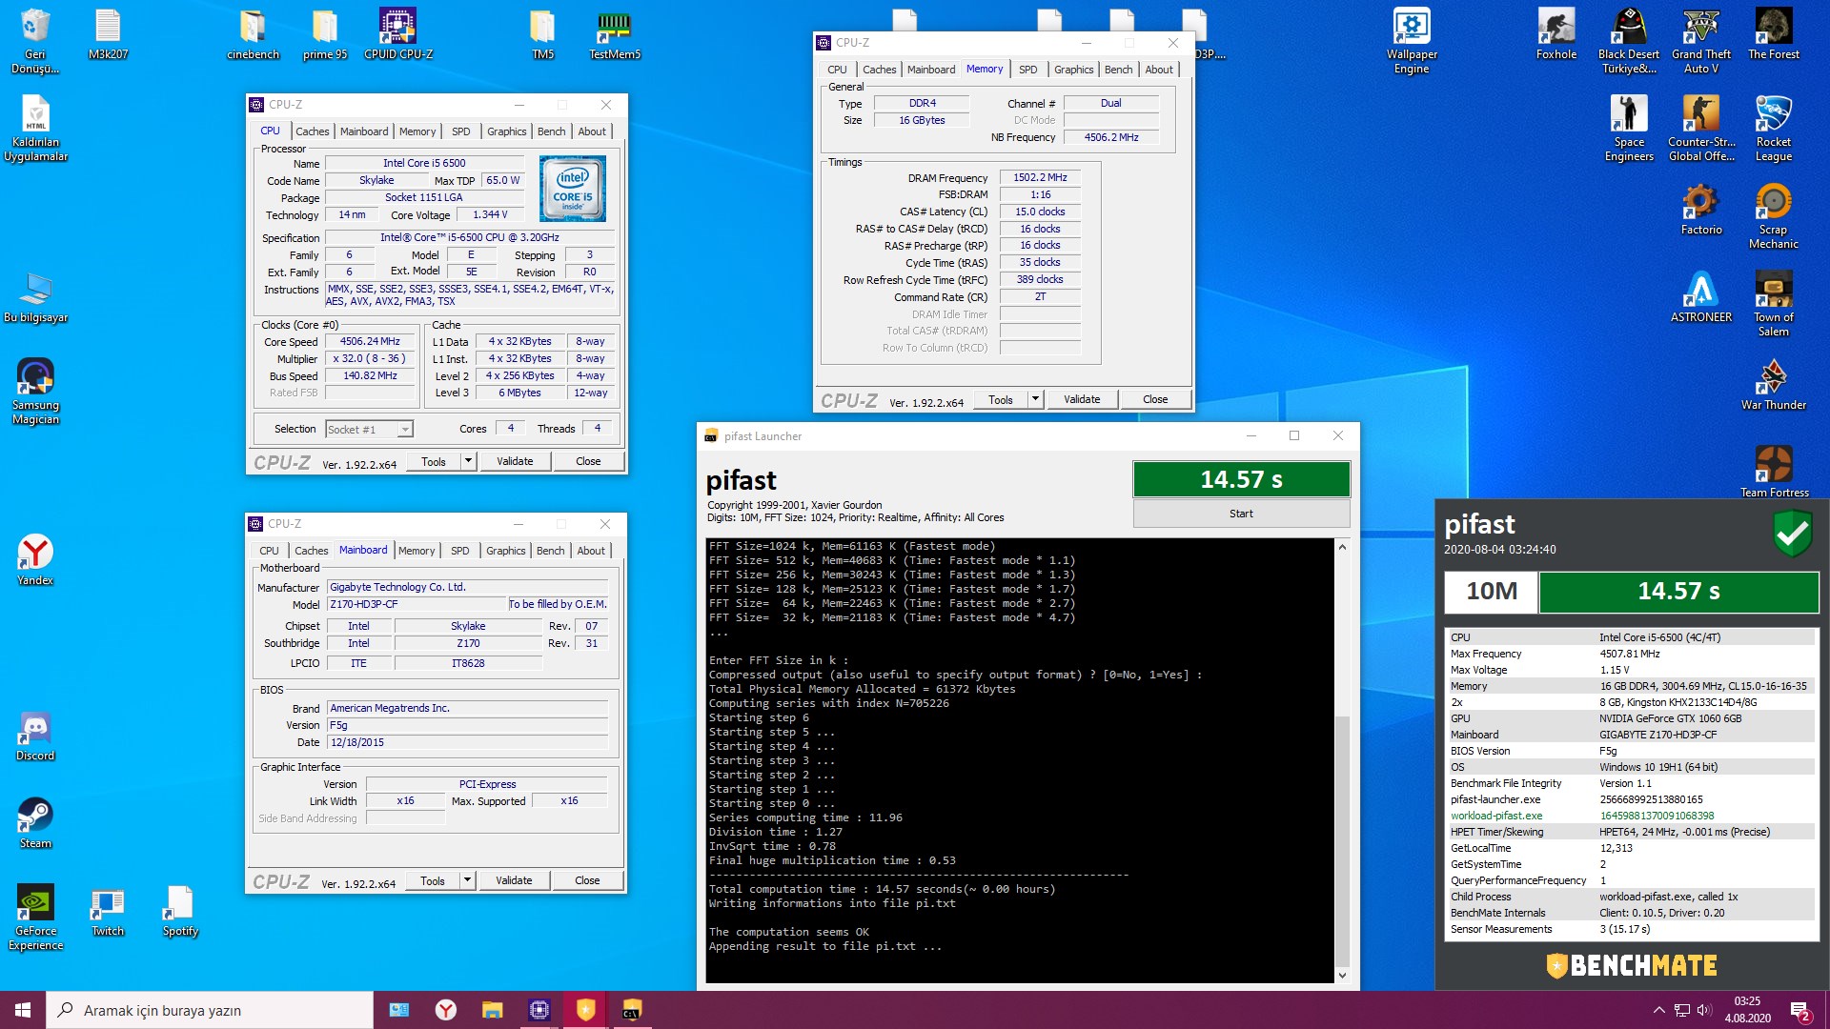Expand Tools dropdown arrow in CPU-Z CPU window

468,461
